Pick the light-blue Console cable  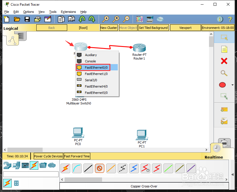click(77, 168)
